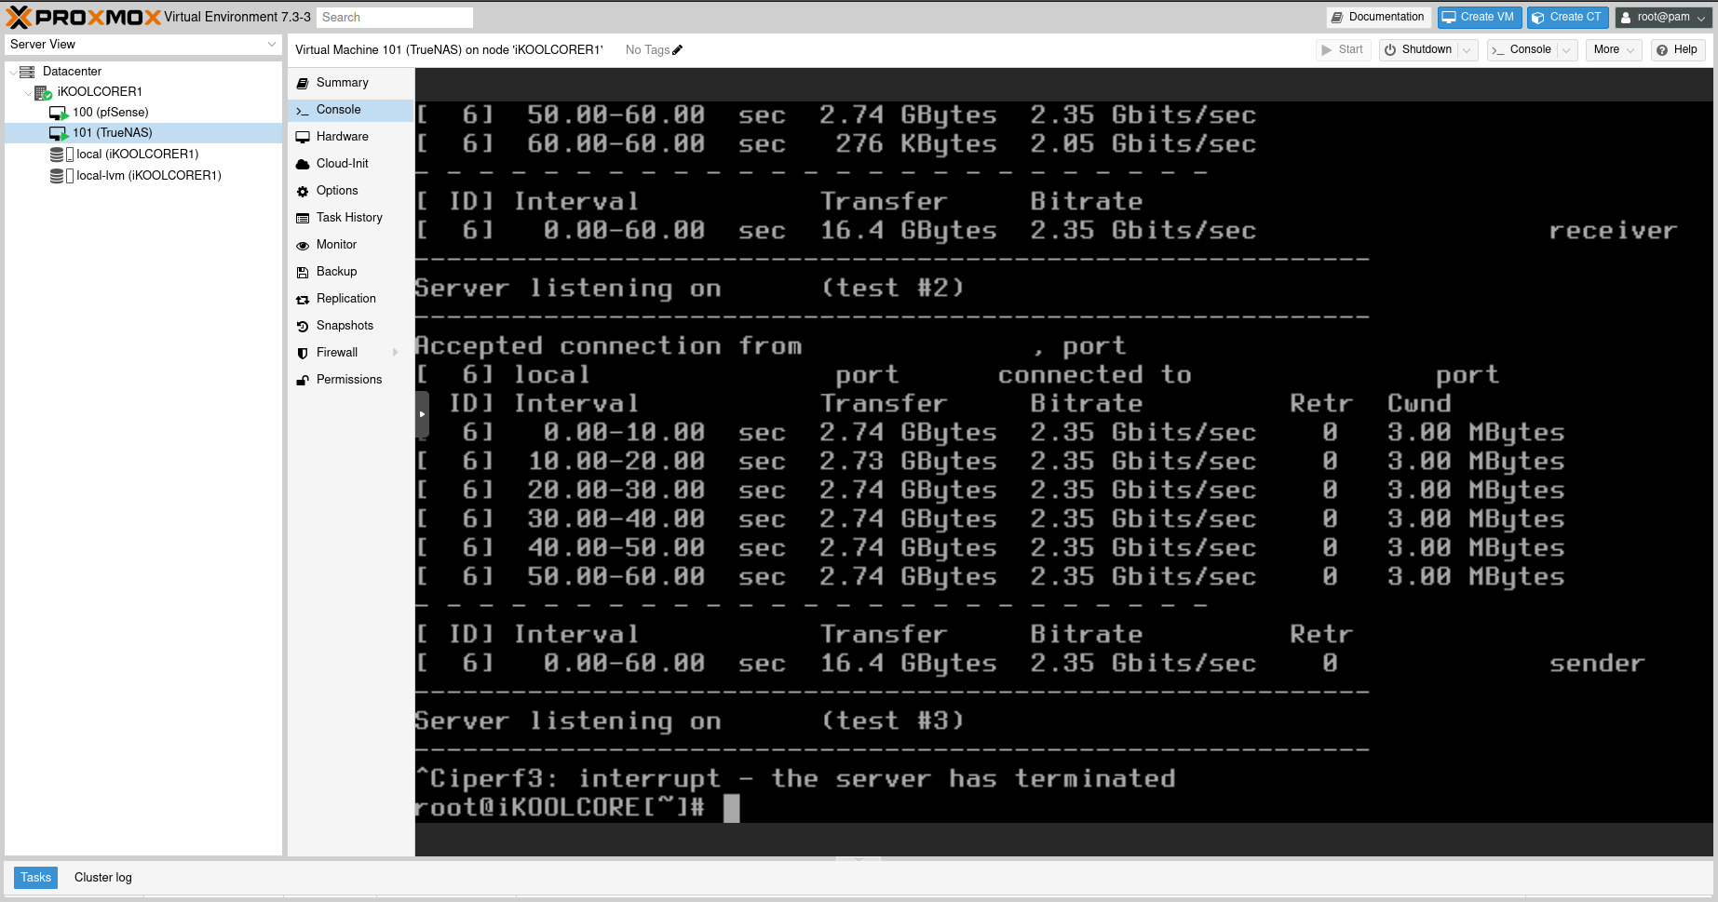Click the Summary book icon

point(303,83)
